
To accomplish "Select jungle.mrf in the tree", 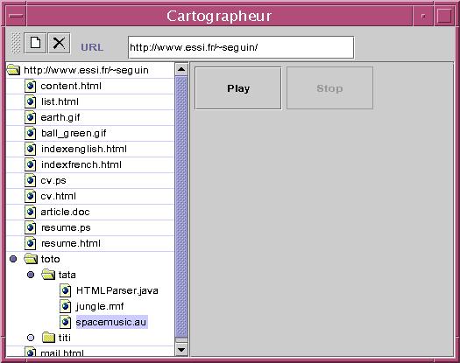I will 100,306.
